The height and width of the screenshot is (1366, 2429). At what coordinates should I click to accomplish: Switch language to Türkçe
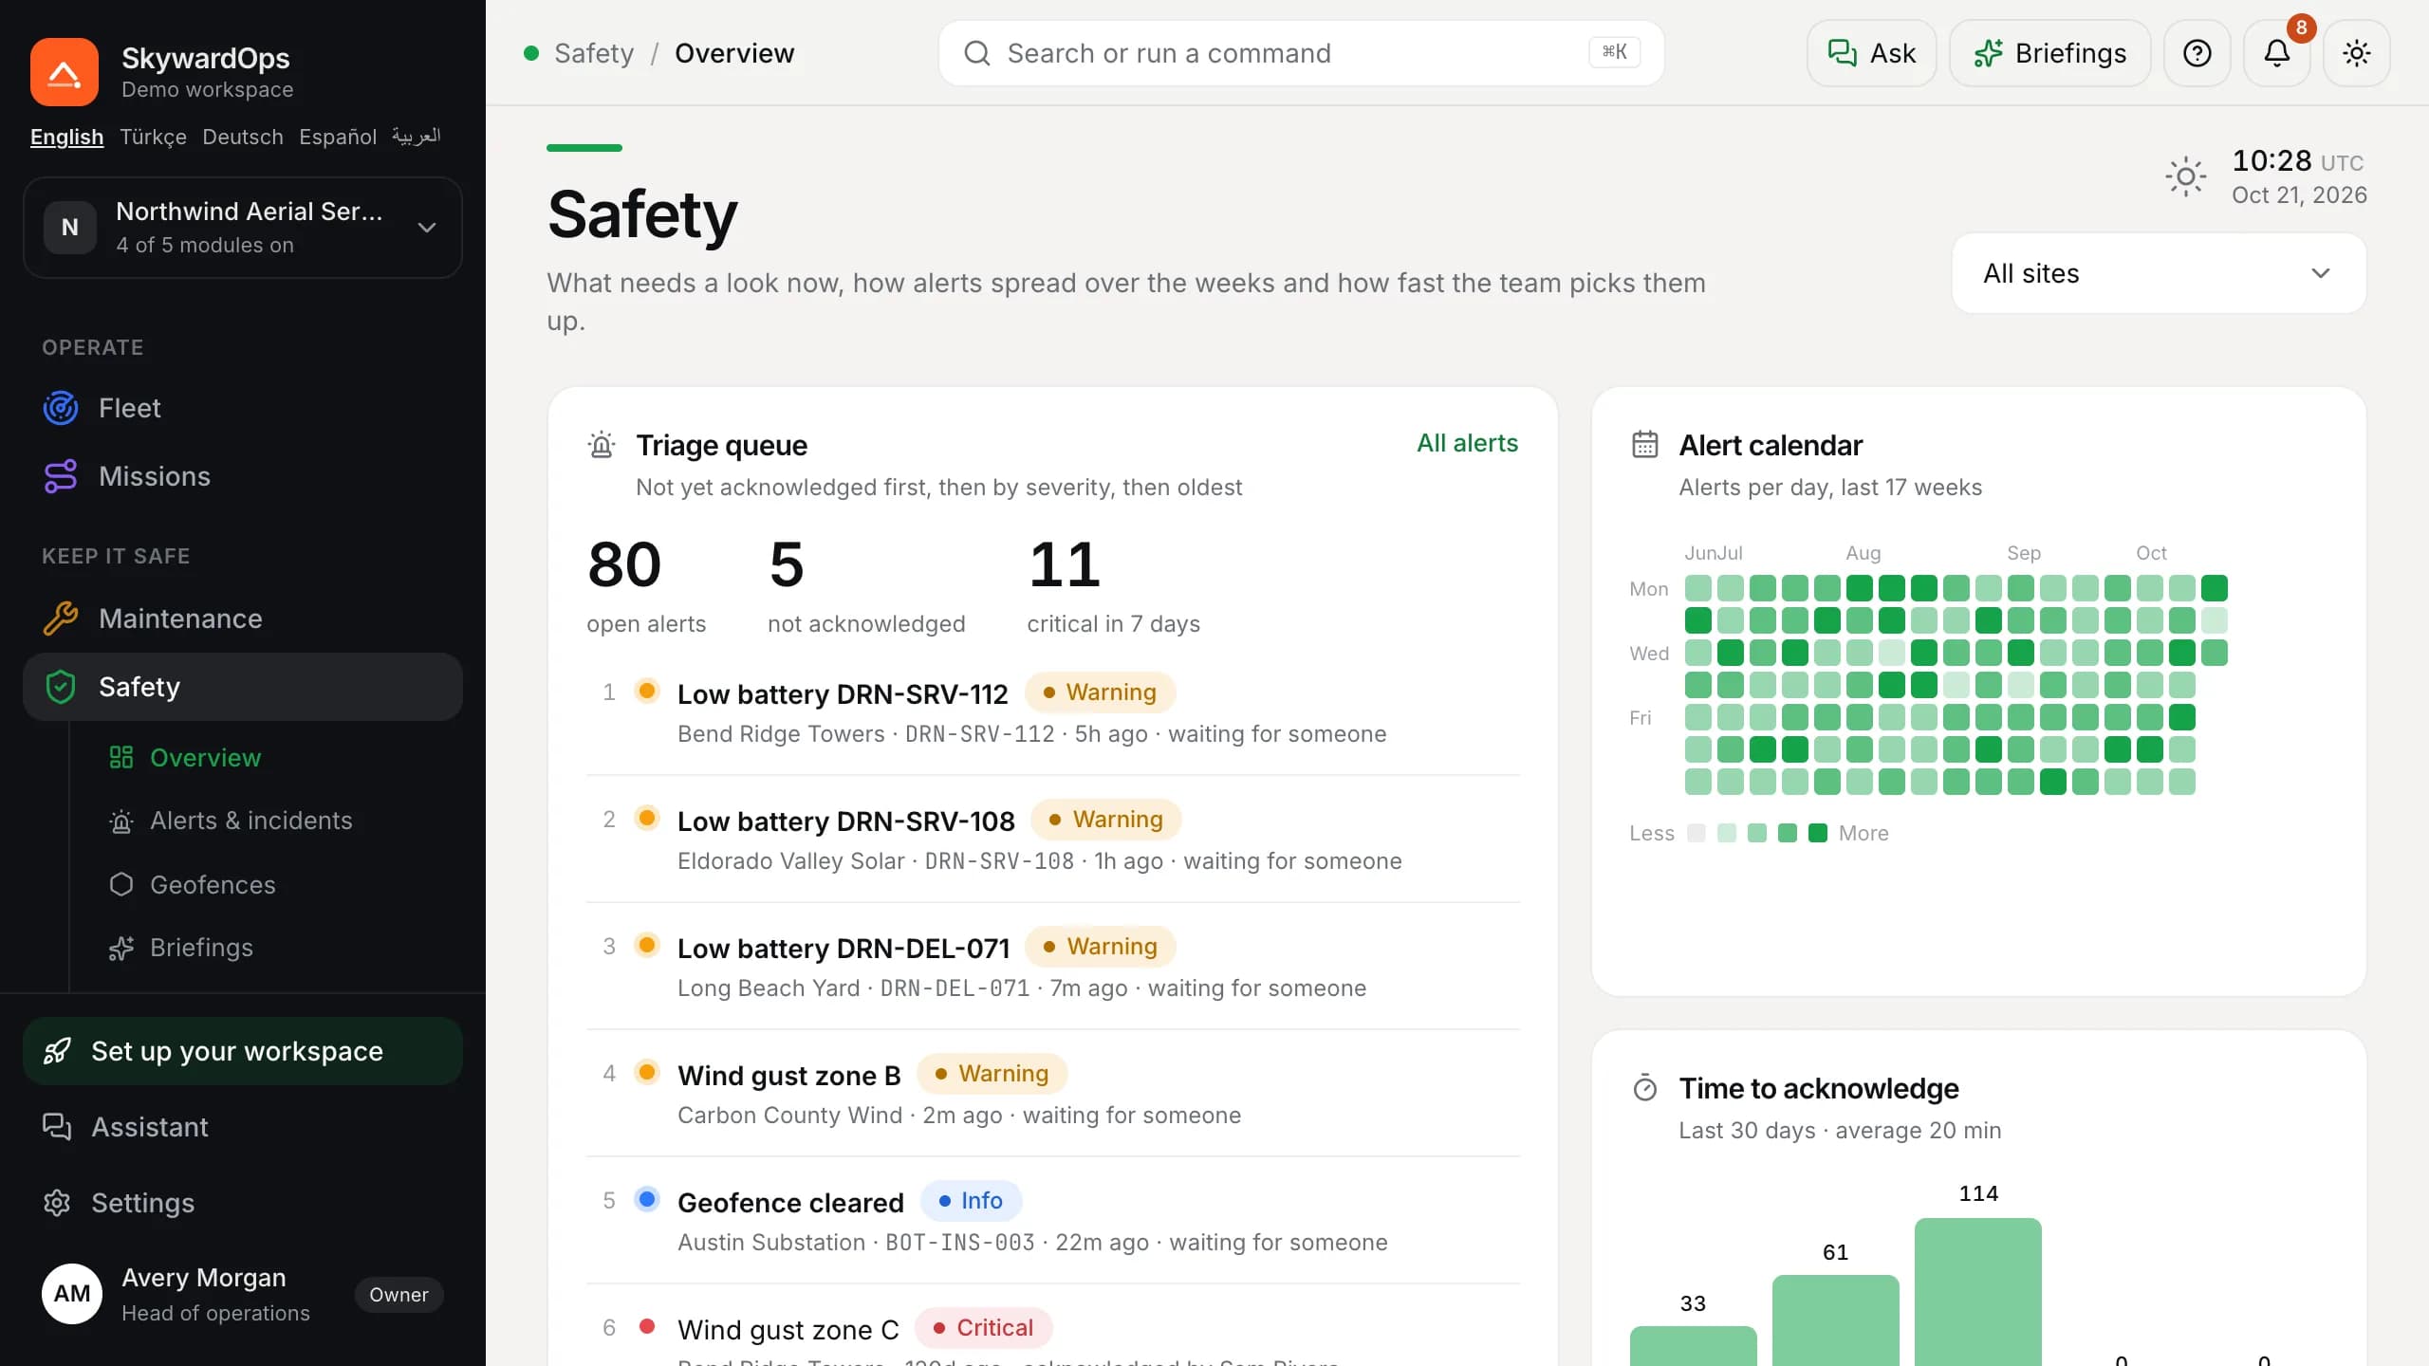pyautogui.click(x=153, y=137)
